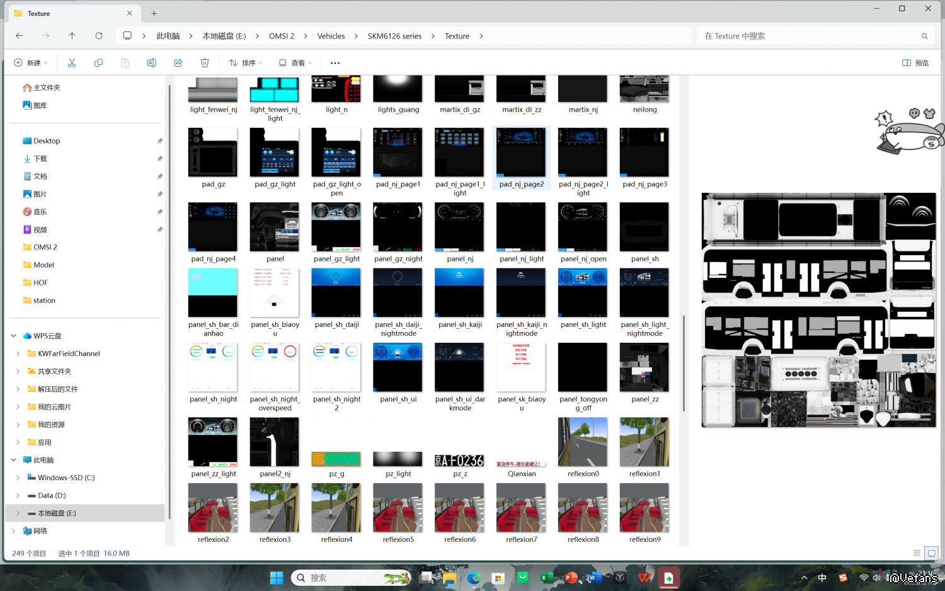
Task: Toggle the 中 Chinese input mode indicator
Action: pos(822,578)
